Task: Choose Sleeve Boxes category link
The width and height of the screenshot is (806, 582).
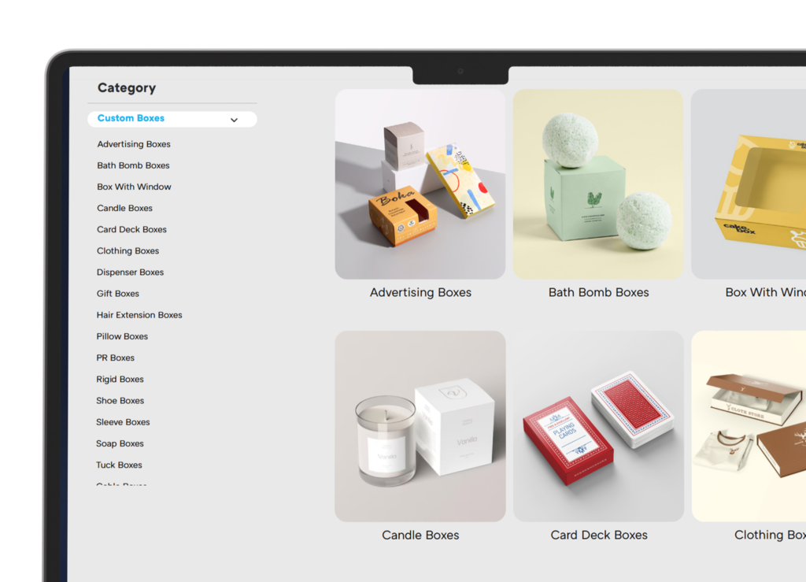Action: pos(123,422)
